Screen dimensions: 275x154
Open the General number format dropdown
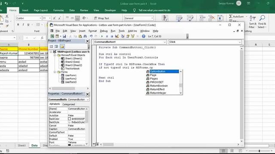(152, 18)
